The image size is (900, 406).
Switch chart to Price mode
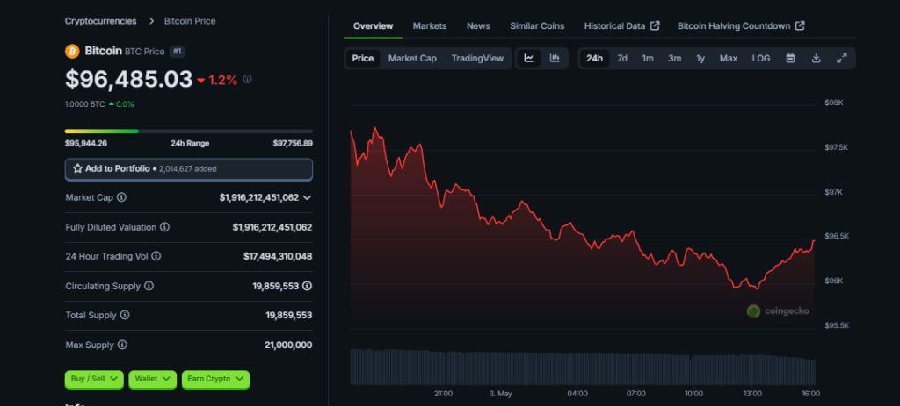[363, 59]
